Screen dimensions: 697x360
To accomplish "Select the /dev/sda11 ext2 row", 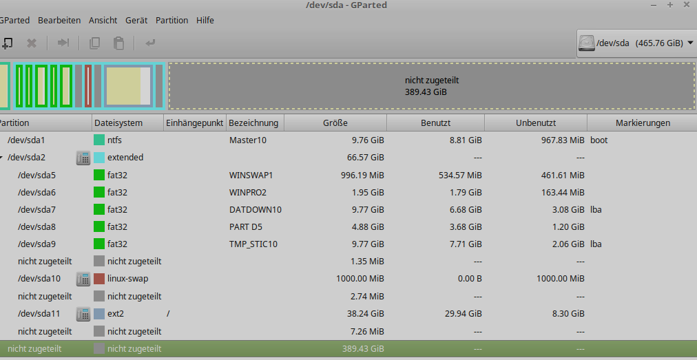I will pos(348,314).
